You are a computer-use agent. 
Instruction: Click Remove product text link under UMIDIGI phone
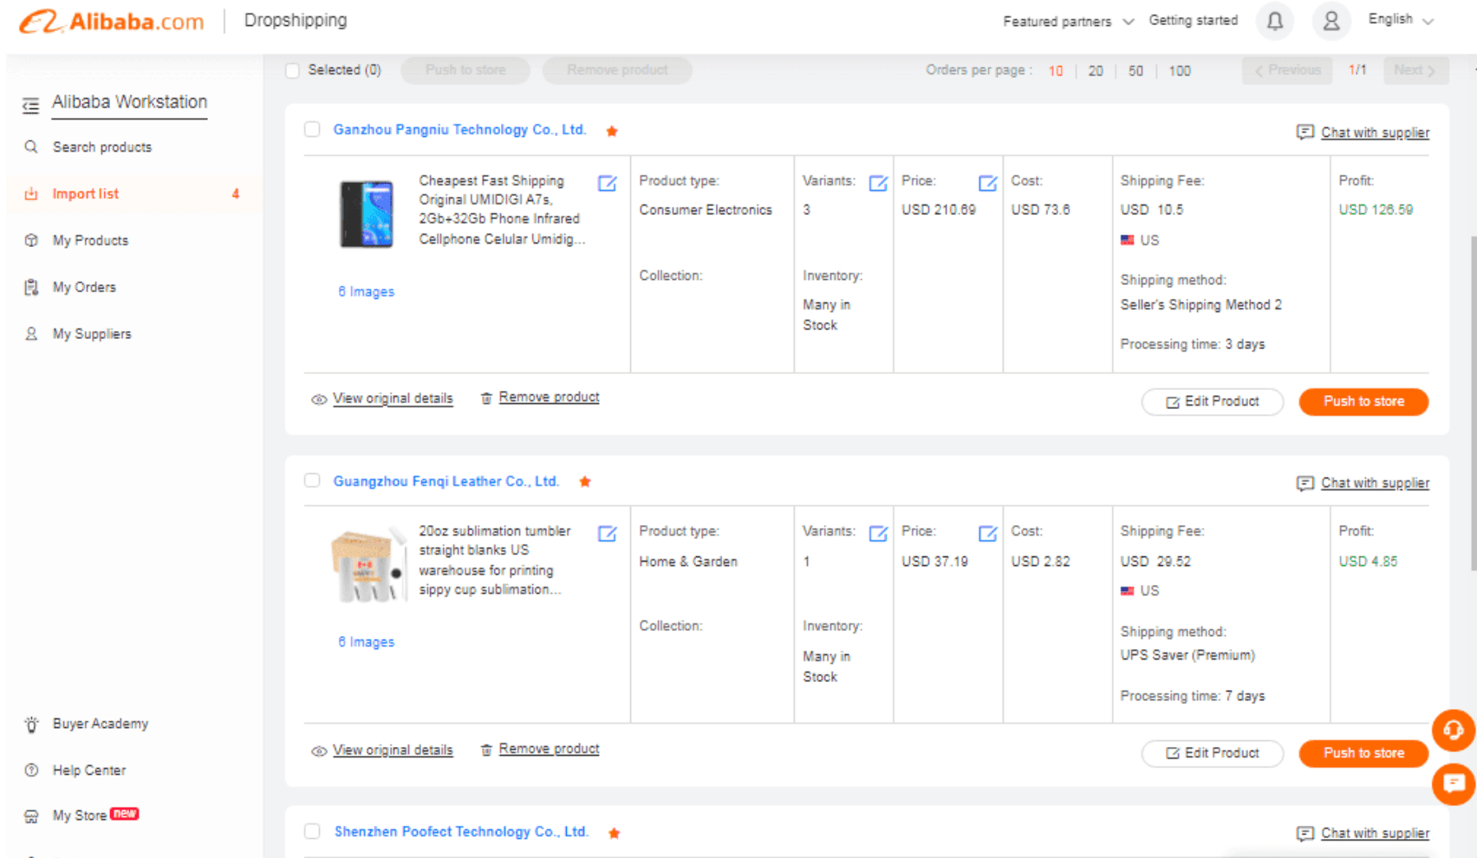[549, 397]
